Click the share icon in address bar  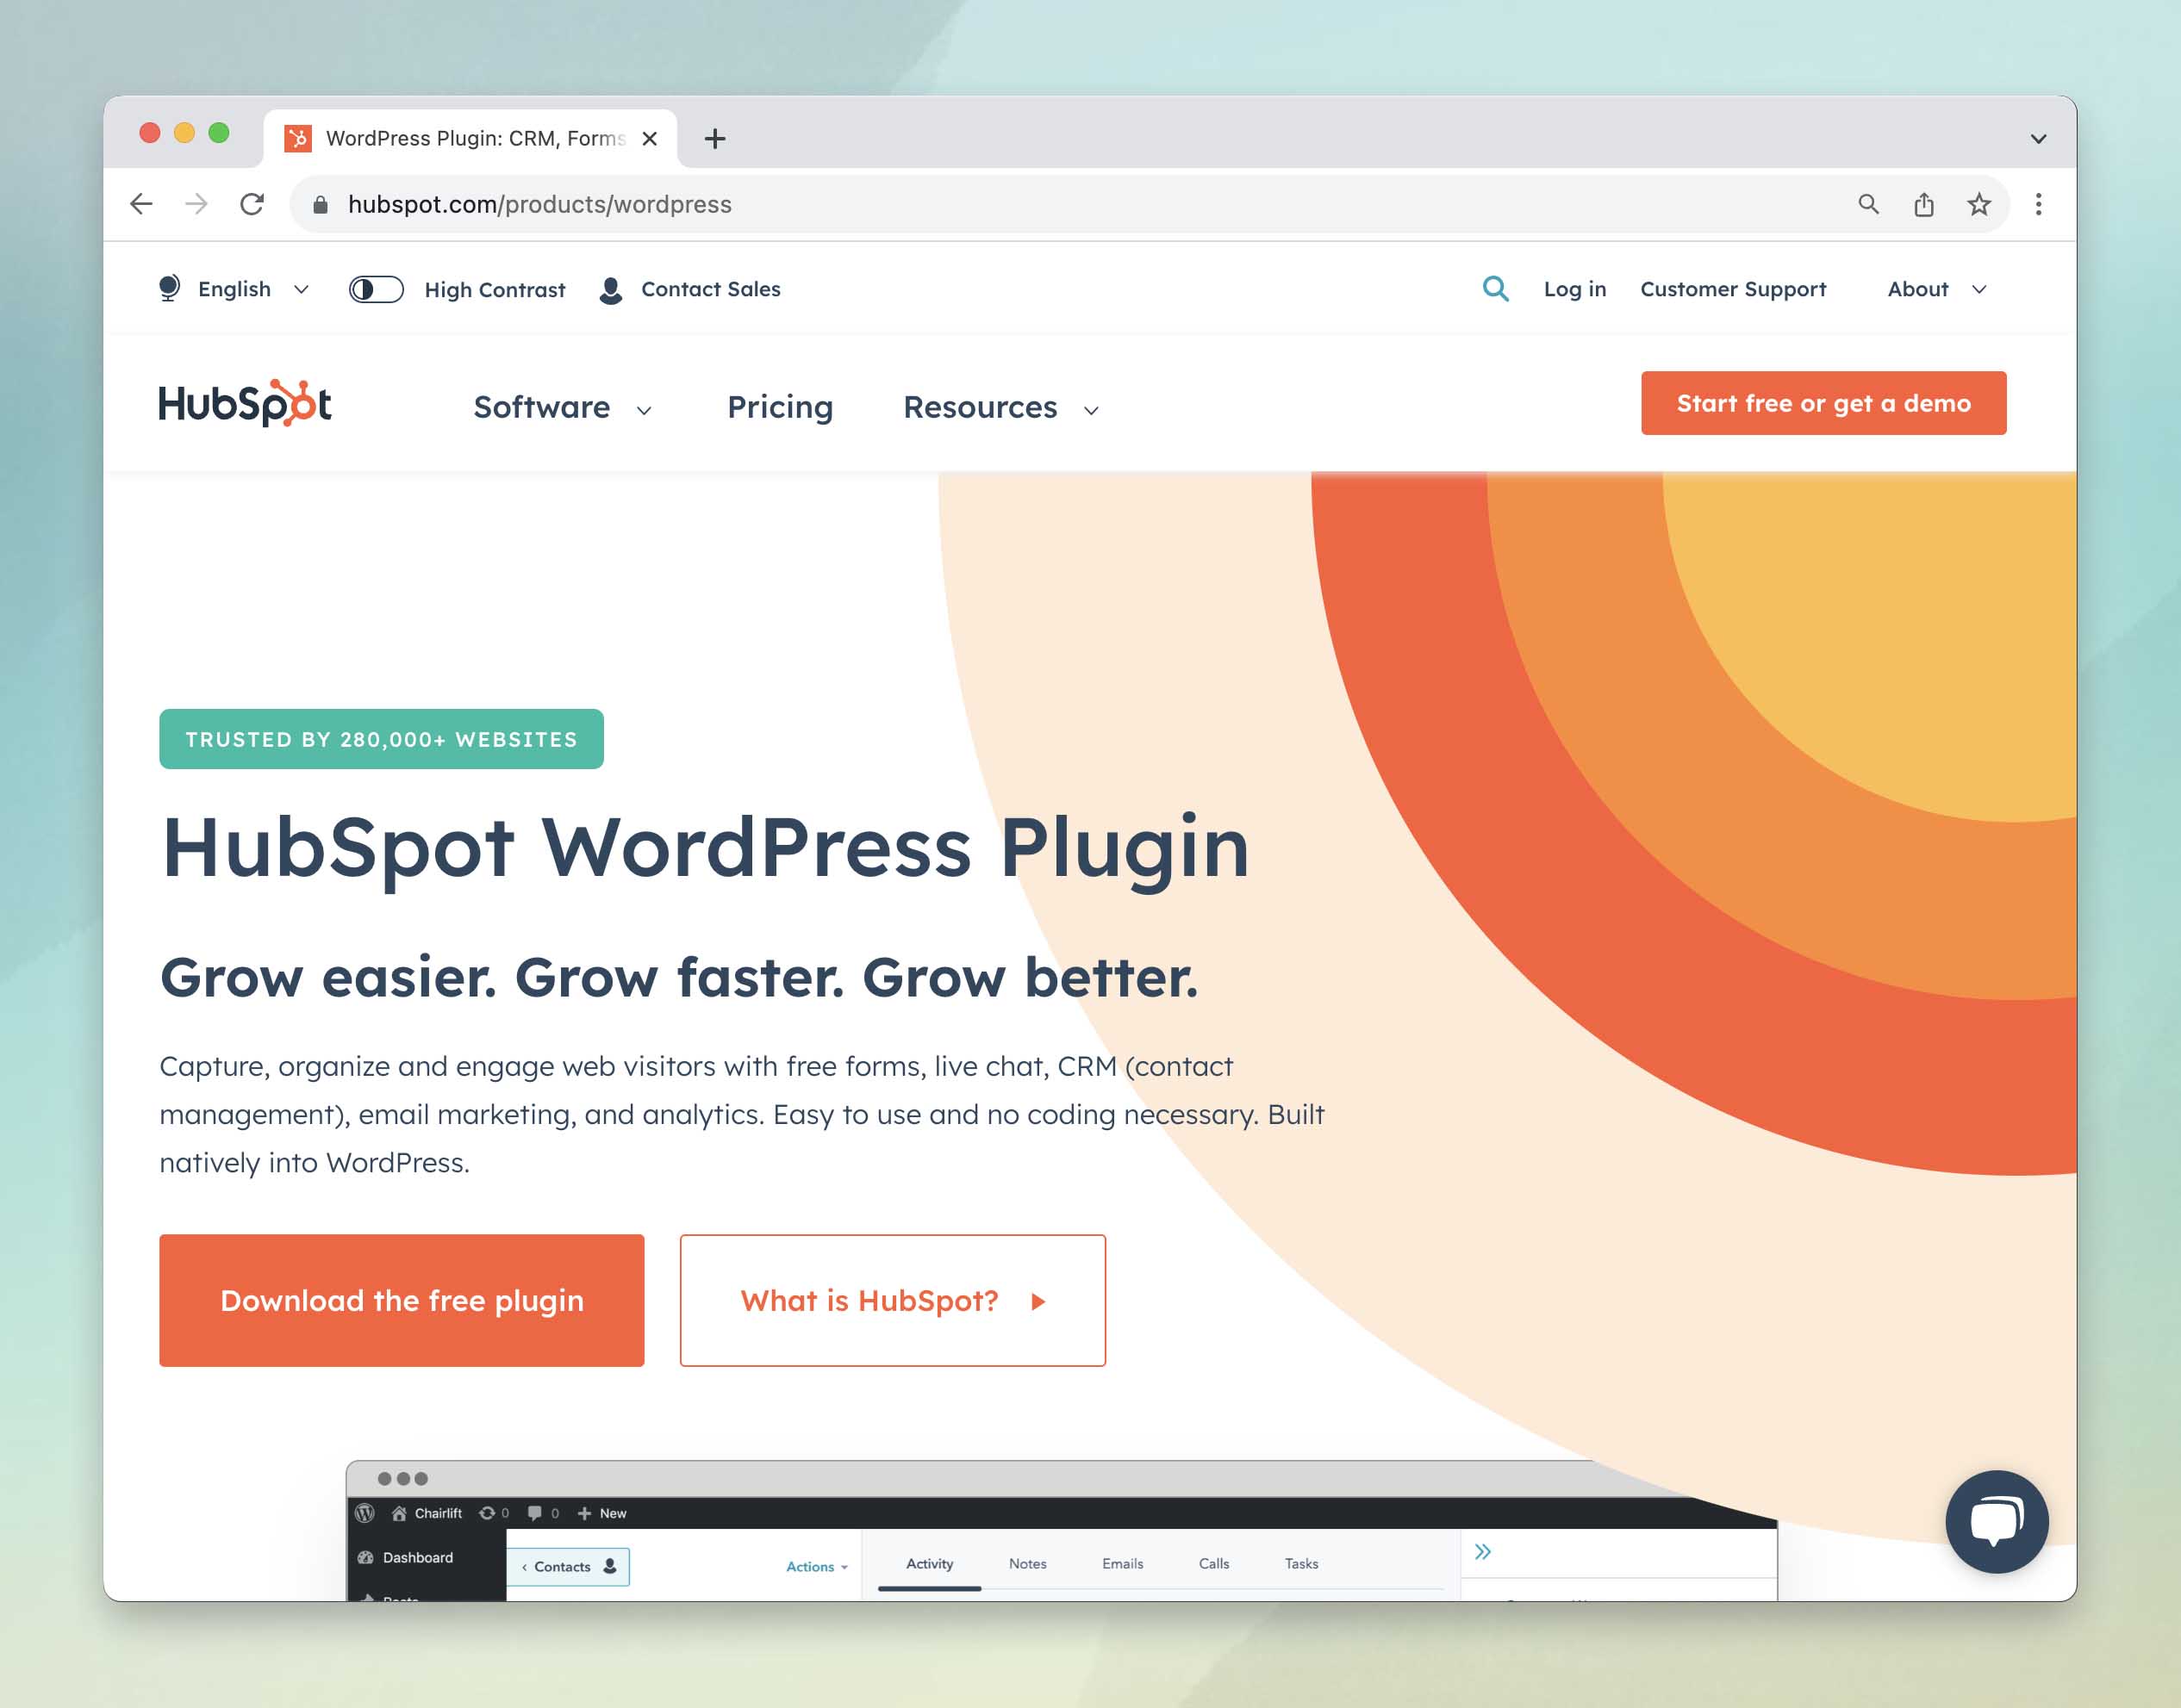coord(1922,204)
